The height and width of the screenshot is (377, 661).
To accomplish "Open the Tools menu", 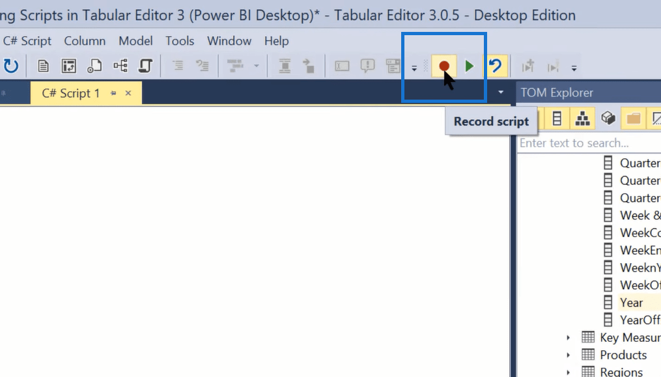I will coord(180,41).
